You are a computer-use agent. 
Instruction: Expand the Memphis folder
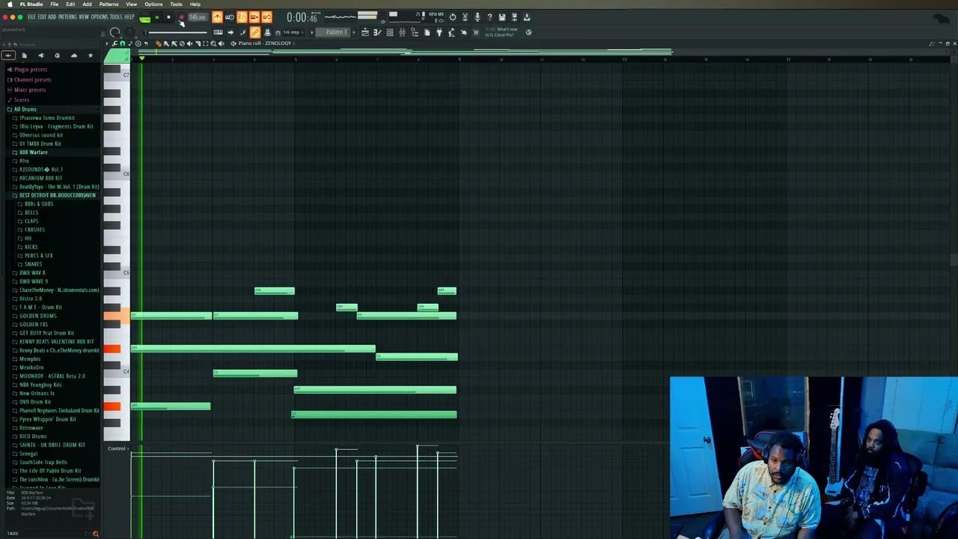pyautogui.click(x=29, y=359)
